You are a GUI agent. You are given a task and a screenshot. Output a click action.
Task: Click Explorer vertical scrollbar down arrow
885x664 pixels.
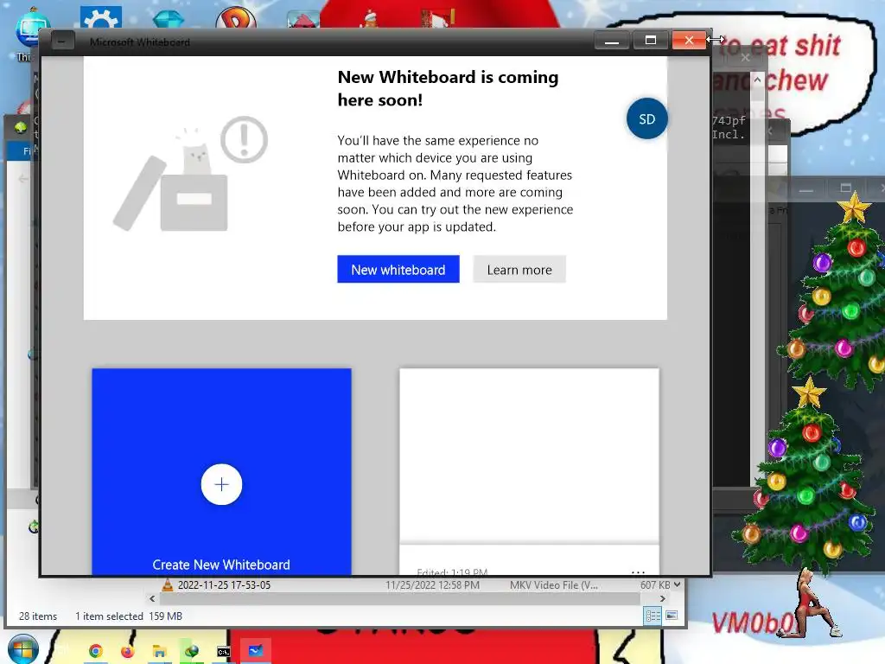(x=678, y=585)
